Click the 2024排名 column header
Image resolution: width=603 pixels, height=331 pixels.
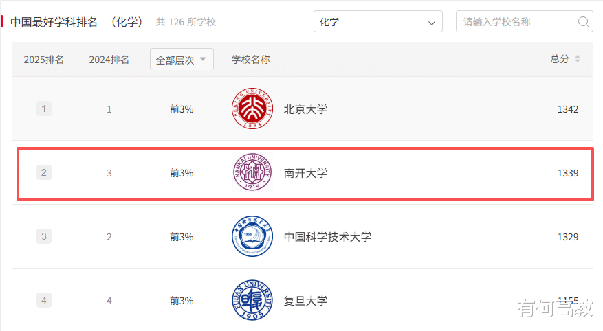(109, 60)
